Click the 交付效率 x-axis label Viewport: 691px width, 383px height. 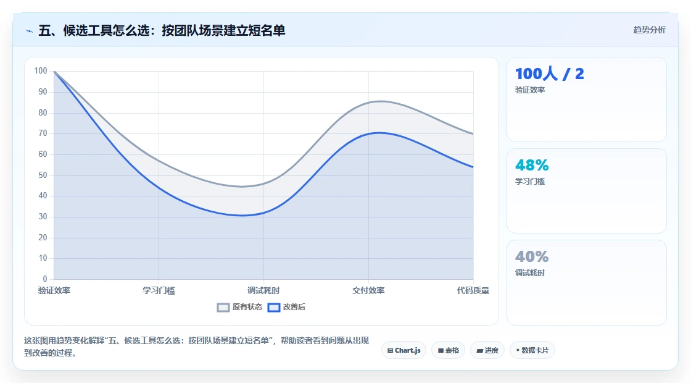(368, 290)
